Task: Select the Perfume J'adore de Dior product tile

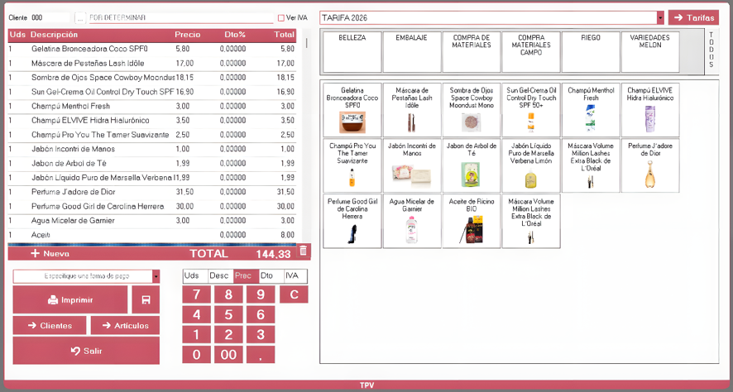Action: pyautogui.click(x=649, y=165)
